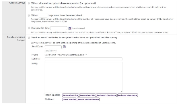Click the 'On specific date' label text
Image resolution: width=179 pixels, height=105 pixels.
pyautogui.click(x=40, y=28)
